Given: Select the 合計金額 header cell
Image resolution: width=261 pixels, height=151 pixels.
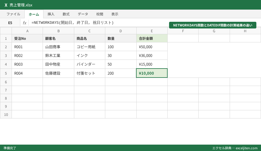Looking at the screenshot, I should (x=152, y=39).
